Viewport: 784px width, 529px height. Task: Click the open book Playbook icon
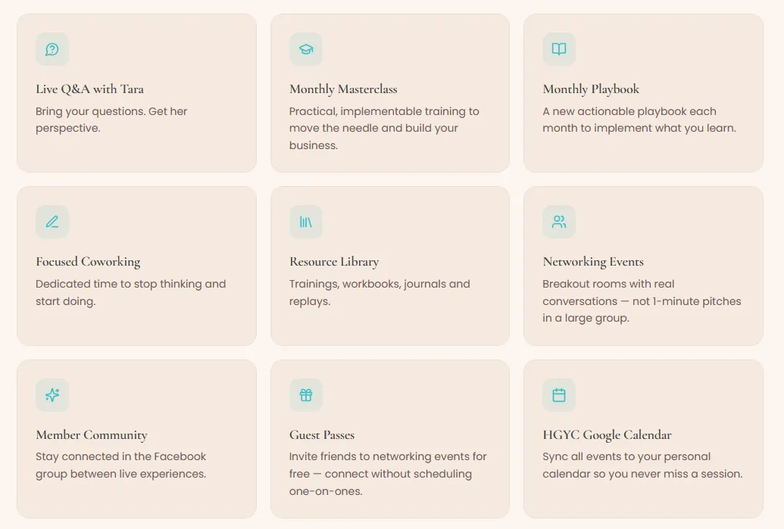point(559,49)
